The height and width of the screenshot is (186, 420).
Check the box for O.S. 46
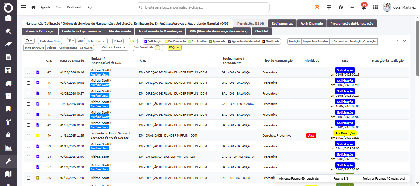[28, 83]
